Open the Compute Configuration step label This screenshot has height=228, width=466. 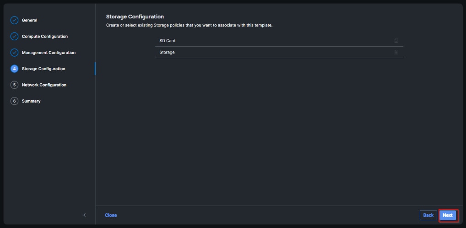(45, 37)
